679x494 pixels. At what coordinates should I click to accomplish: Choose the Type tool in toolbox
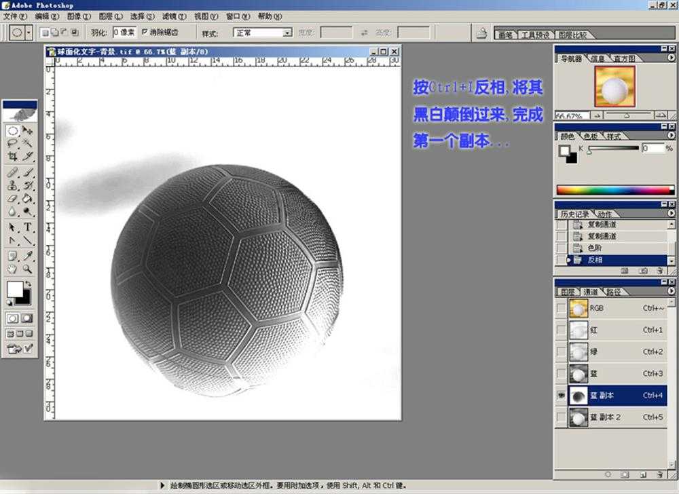click(x=28, y=227)
